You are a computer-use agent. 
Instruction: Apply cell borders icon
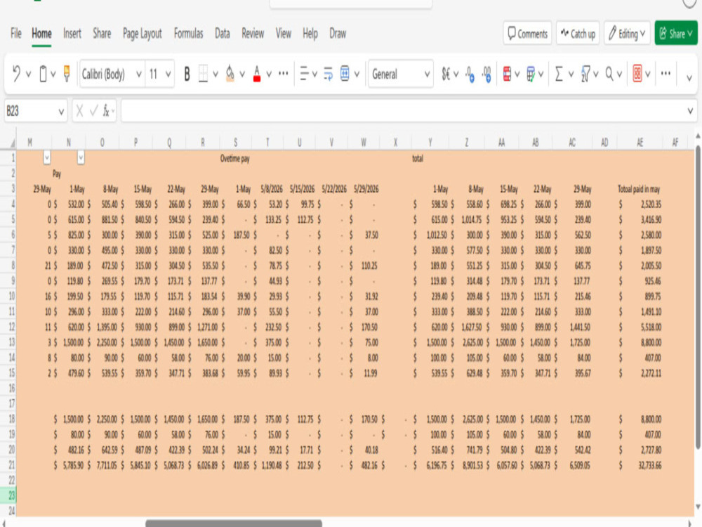coord(203,74)
